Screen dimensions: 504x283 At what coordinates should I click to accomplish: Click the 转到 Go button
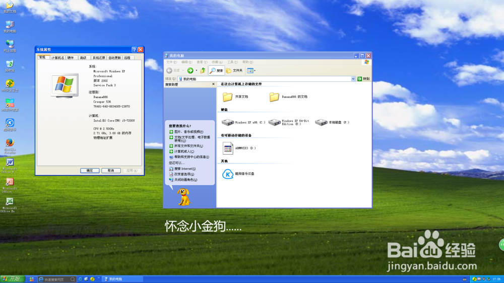(363, 79)
